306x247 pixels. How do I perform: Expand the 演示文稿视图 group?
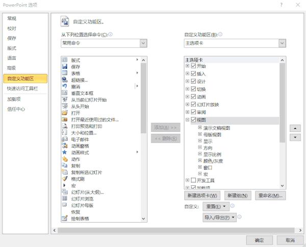pyautogui.click(x=200, y=127)
